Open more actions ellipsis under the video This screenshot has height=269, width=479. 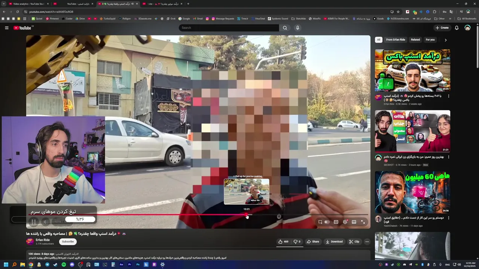click(x=367, y=242)
